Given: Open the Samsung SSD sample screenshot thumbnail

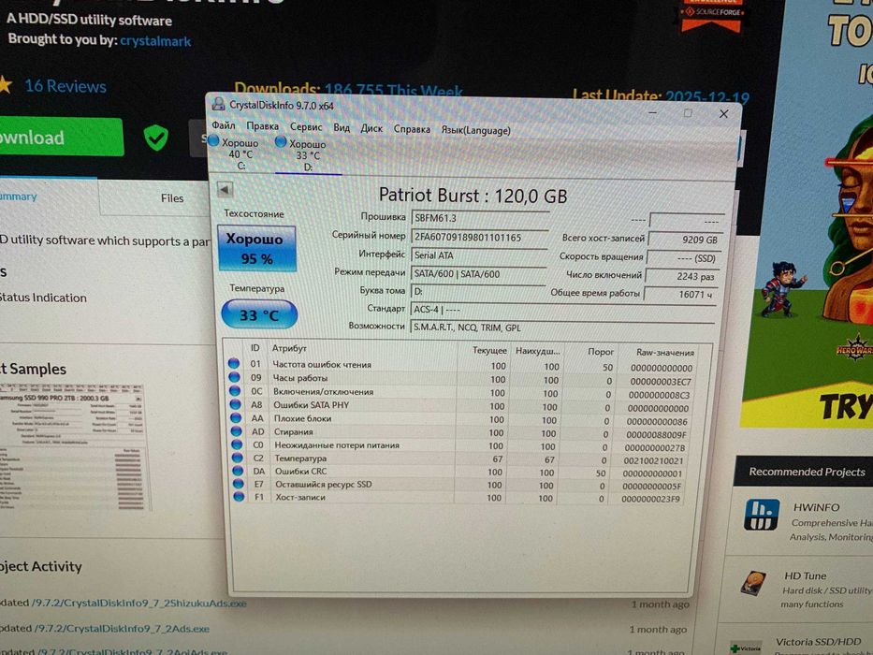Looking at the screenshot, I should (74, 446).
